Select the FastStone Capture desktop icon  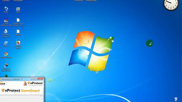[18, 45]
